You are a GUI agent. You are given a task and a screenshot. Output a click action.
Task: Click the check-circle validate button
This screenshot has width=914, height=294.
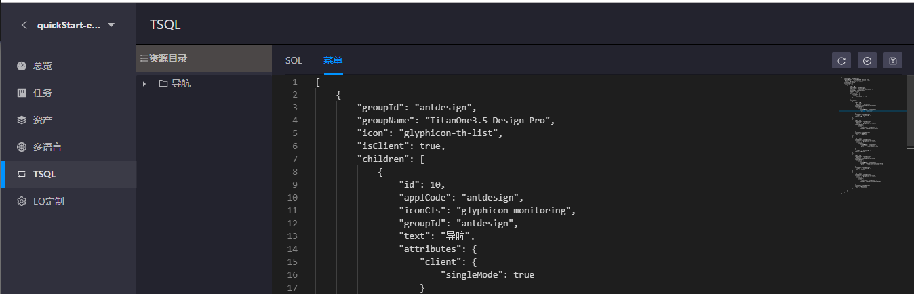pyautogui.click(x=867, y=60)
